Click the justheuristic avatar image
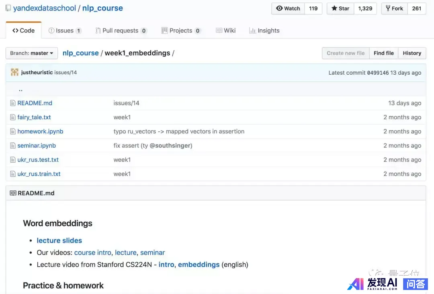This screenshot has width=434, height=294. (14, 72)
